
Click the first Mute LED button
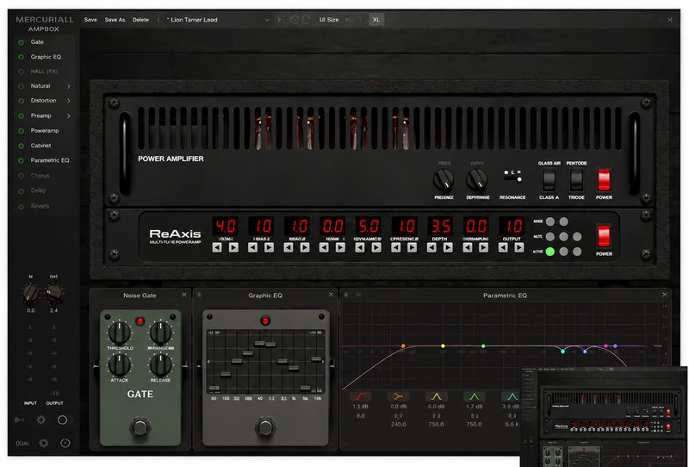click(549, 237)
